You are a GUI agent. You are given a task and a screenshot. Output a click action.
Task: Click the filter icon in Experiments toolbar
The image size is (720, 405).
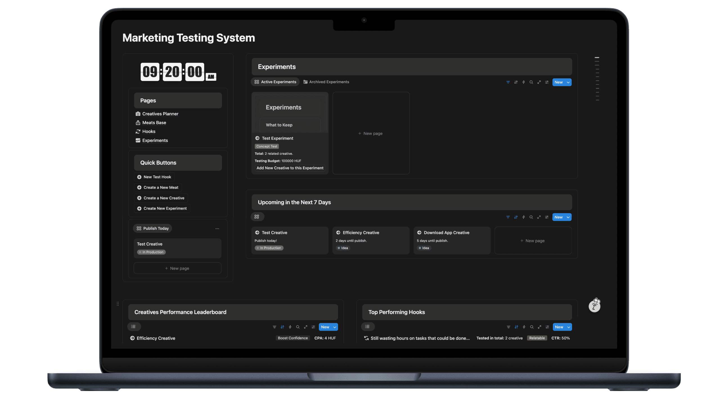click(508, 82)
